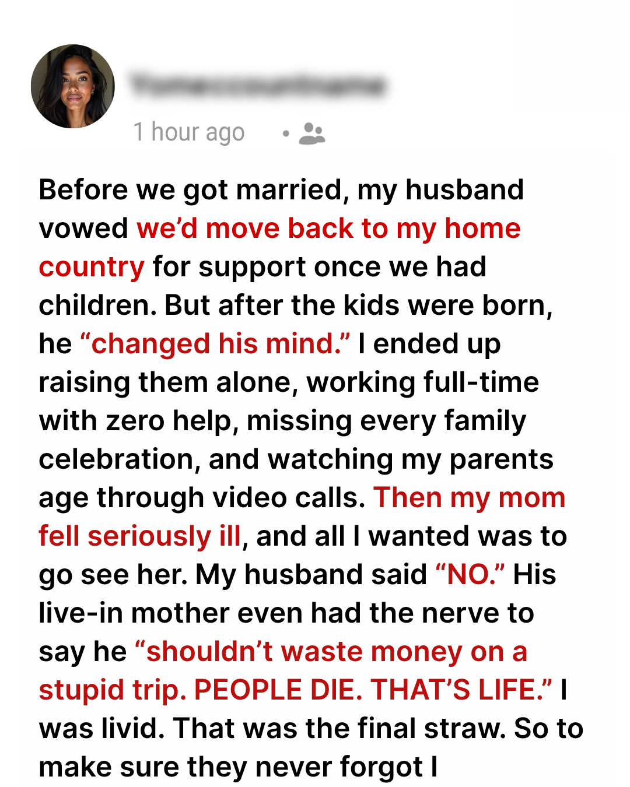The width and height of the screenshot is (630, 787).
Task: Click the friends audience icon
Action: (312, 133)
